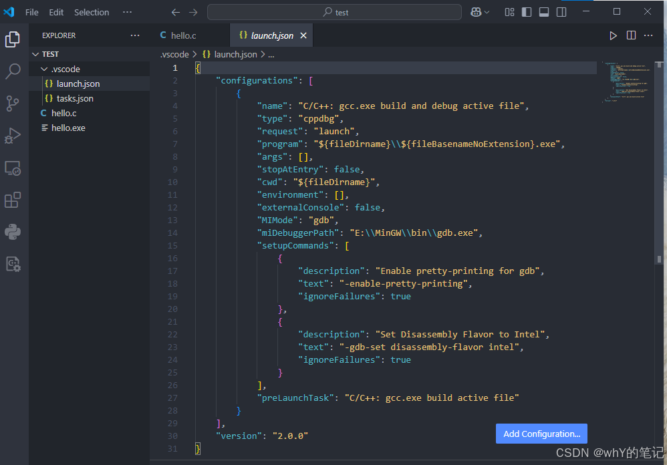Click the "cppdbg" value on line 5
Viewport: 667px width, 465px height.
point(319,118)
